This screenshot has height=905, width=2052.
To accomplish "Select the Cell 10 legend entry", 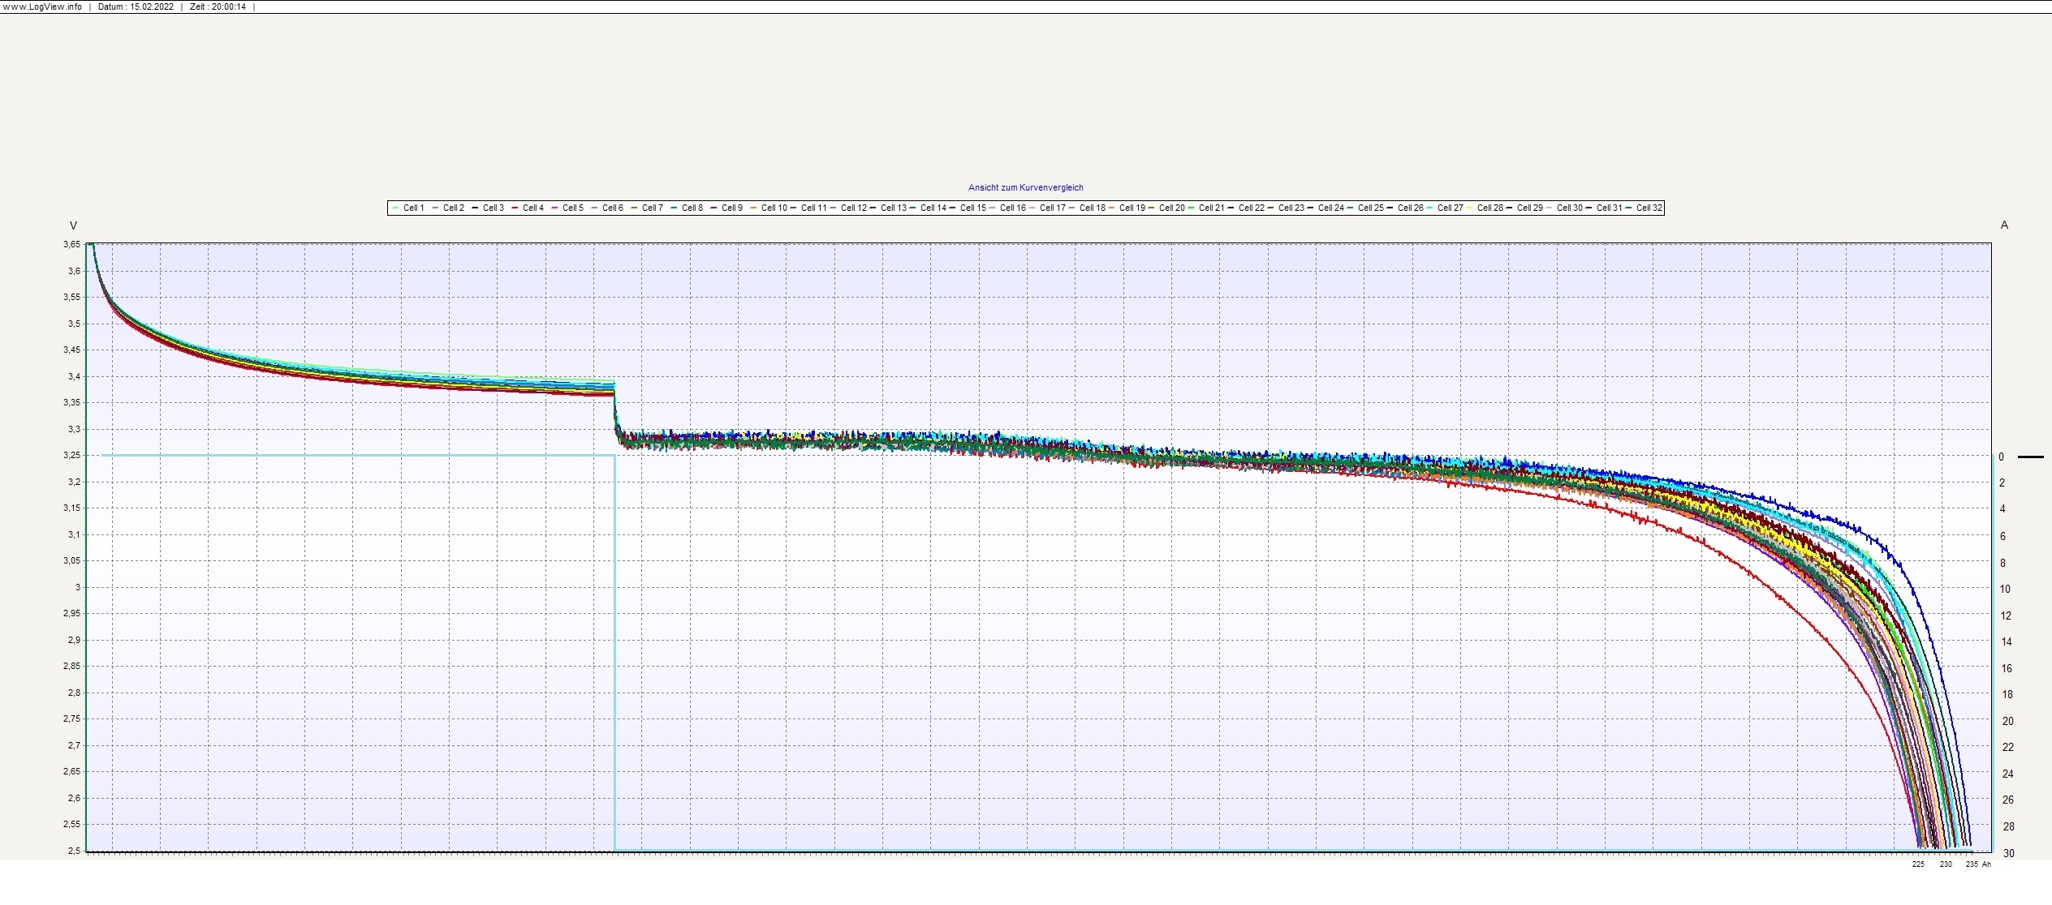I will 774,208.
